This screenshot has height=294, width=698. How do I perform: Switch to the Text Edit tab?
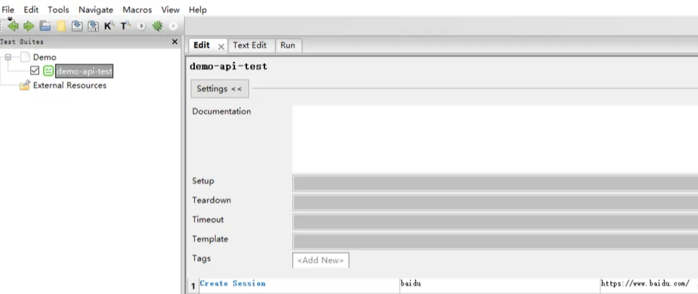click(x=250, y=45)
